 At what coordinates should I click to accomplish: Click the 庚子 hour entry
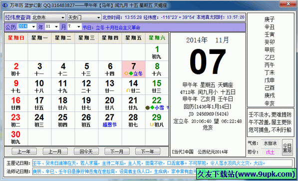point(270,19)
